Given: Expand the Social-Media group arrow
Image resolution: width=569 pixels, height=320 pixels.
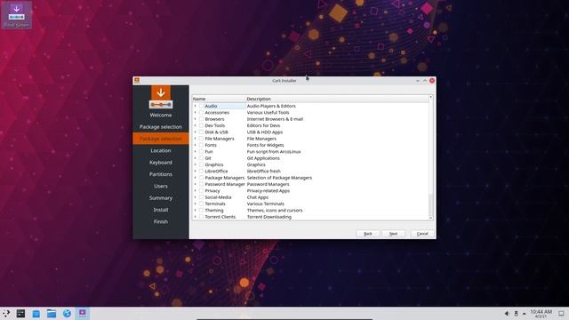Looking at the screenshot, I should click(x=195, y=197).
